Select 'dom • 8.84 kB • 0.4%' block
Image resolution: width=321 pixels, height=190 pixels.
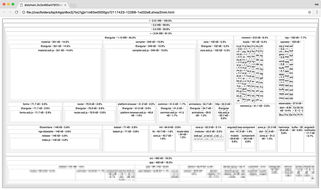[285, 109]
